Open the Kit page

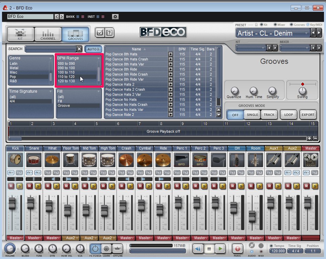pyautogui.click(x=20, y=34)
